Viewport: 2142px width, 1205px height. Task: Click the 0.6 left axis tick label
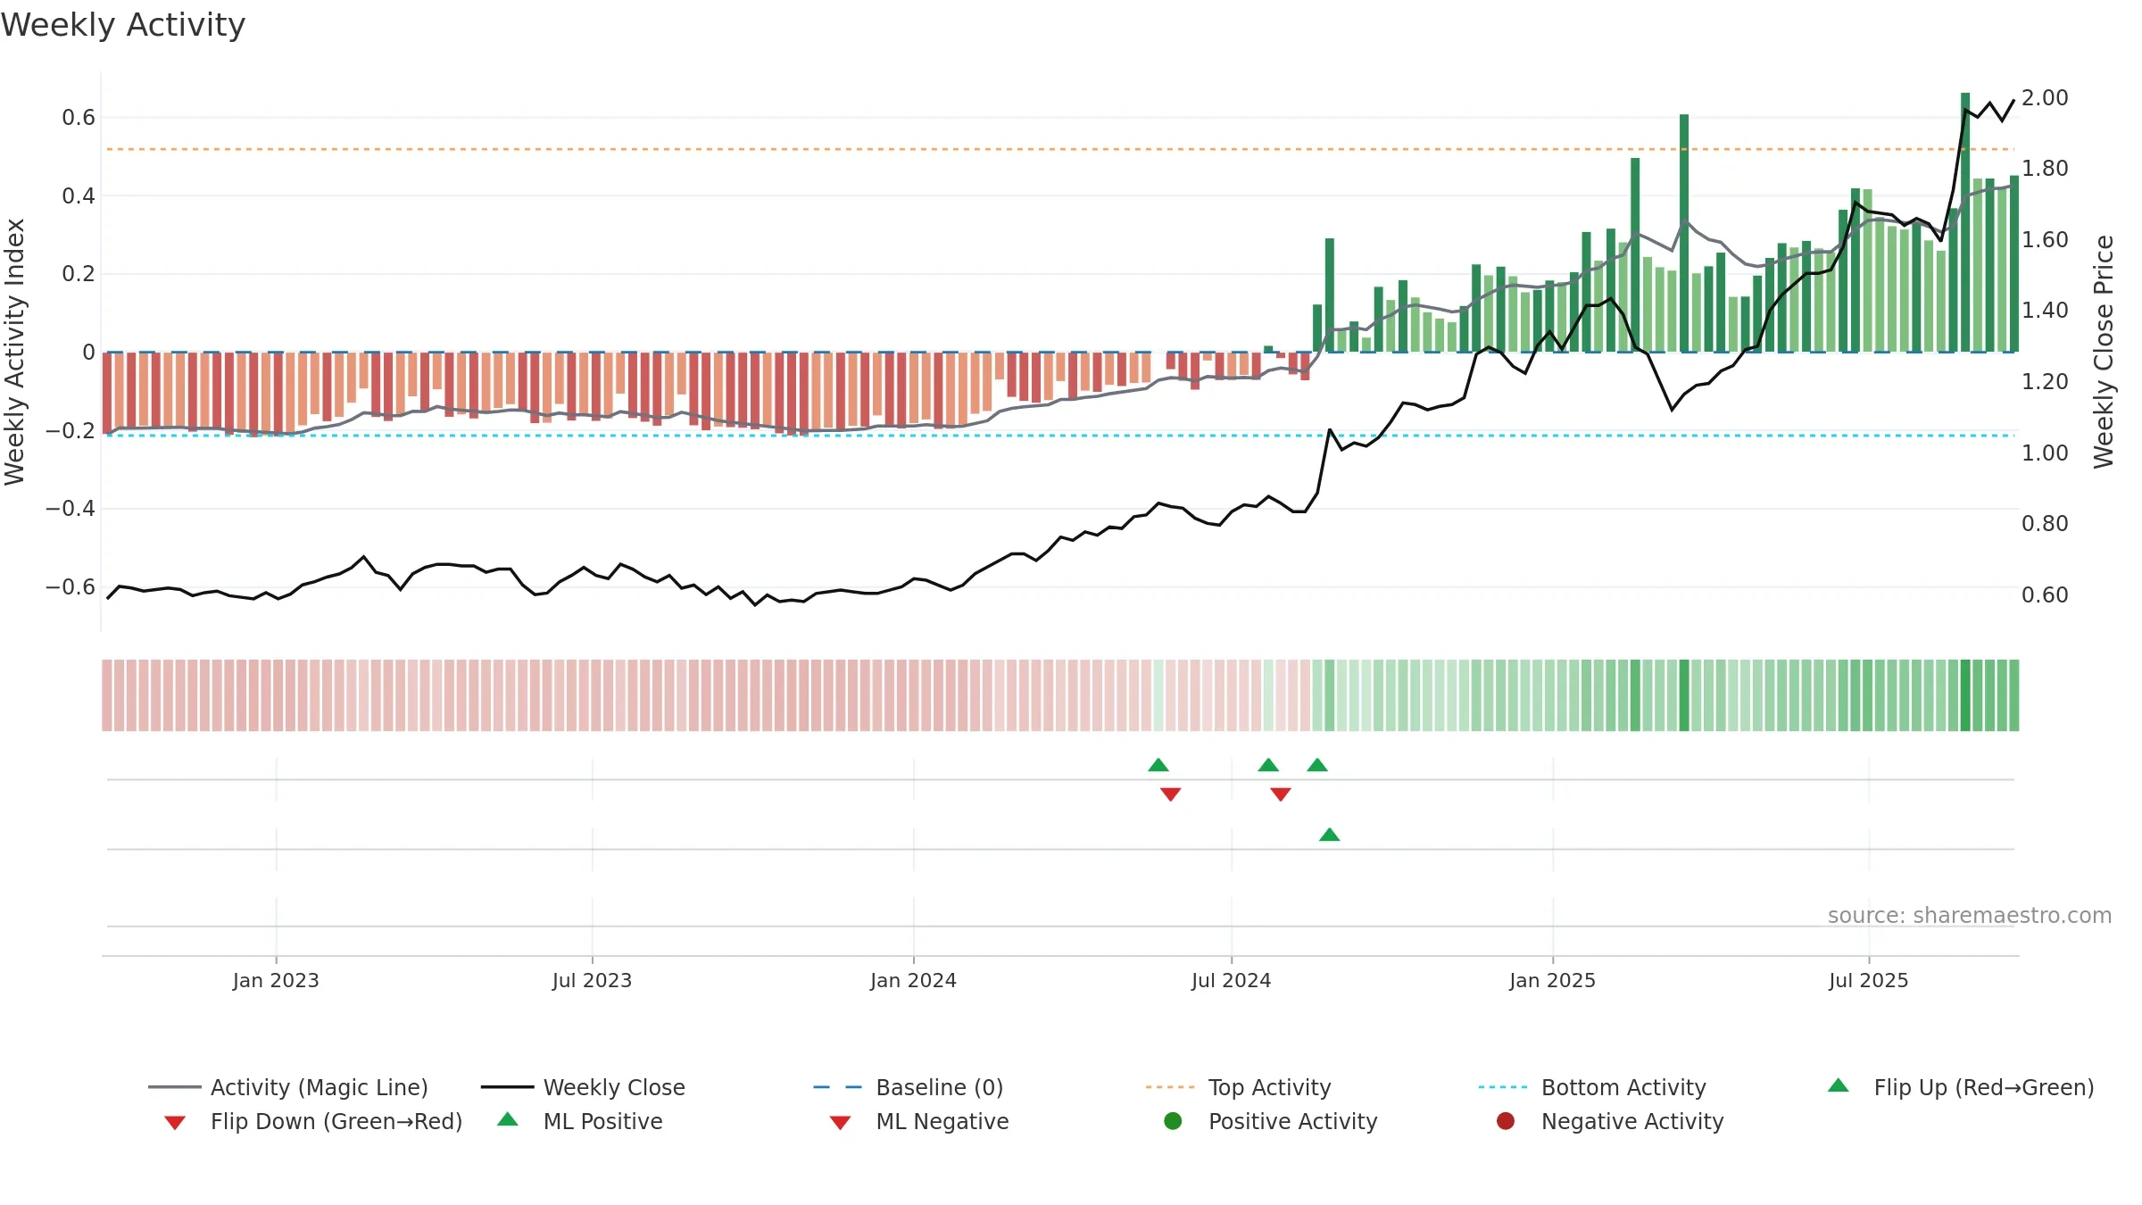(79, 118)
